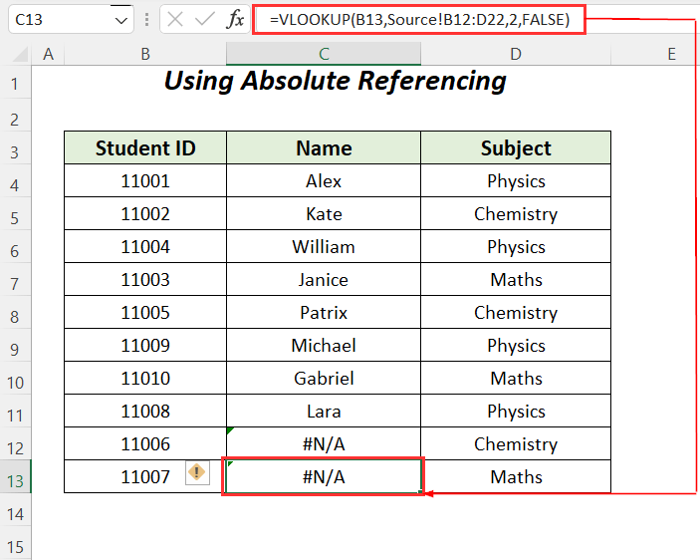Expand the Name Box dropdown arrow
The width and height of the screenshot is (700, 560).
pos(121,20)
